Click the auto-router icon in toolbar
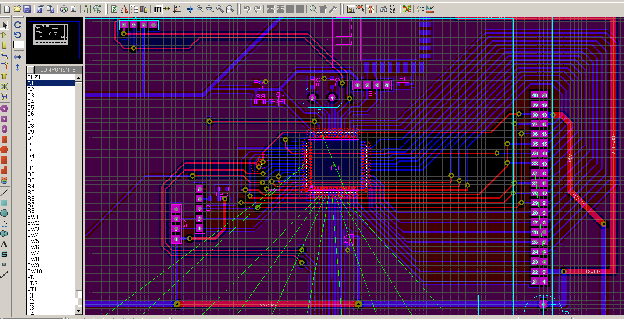 click(x=406, y=9)
